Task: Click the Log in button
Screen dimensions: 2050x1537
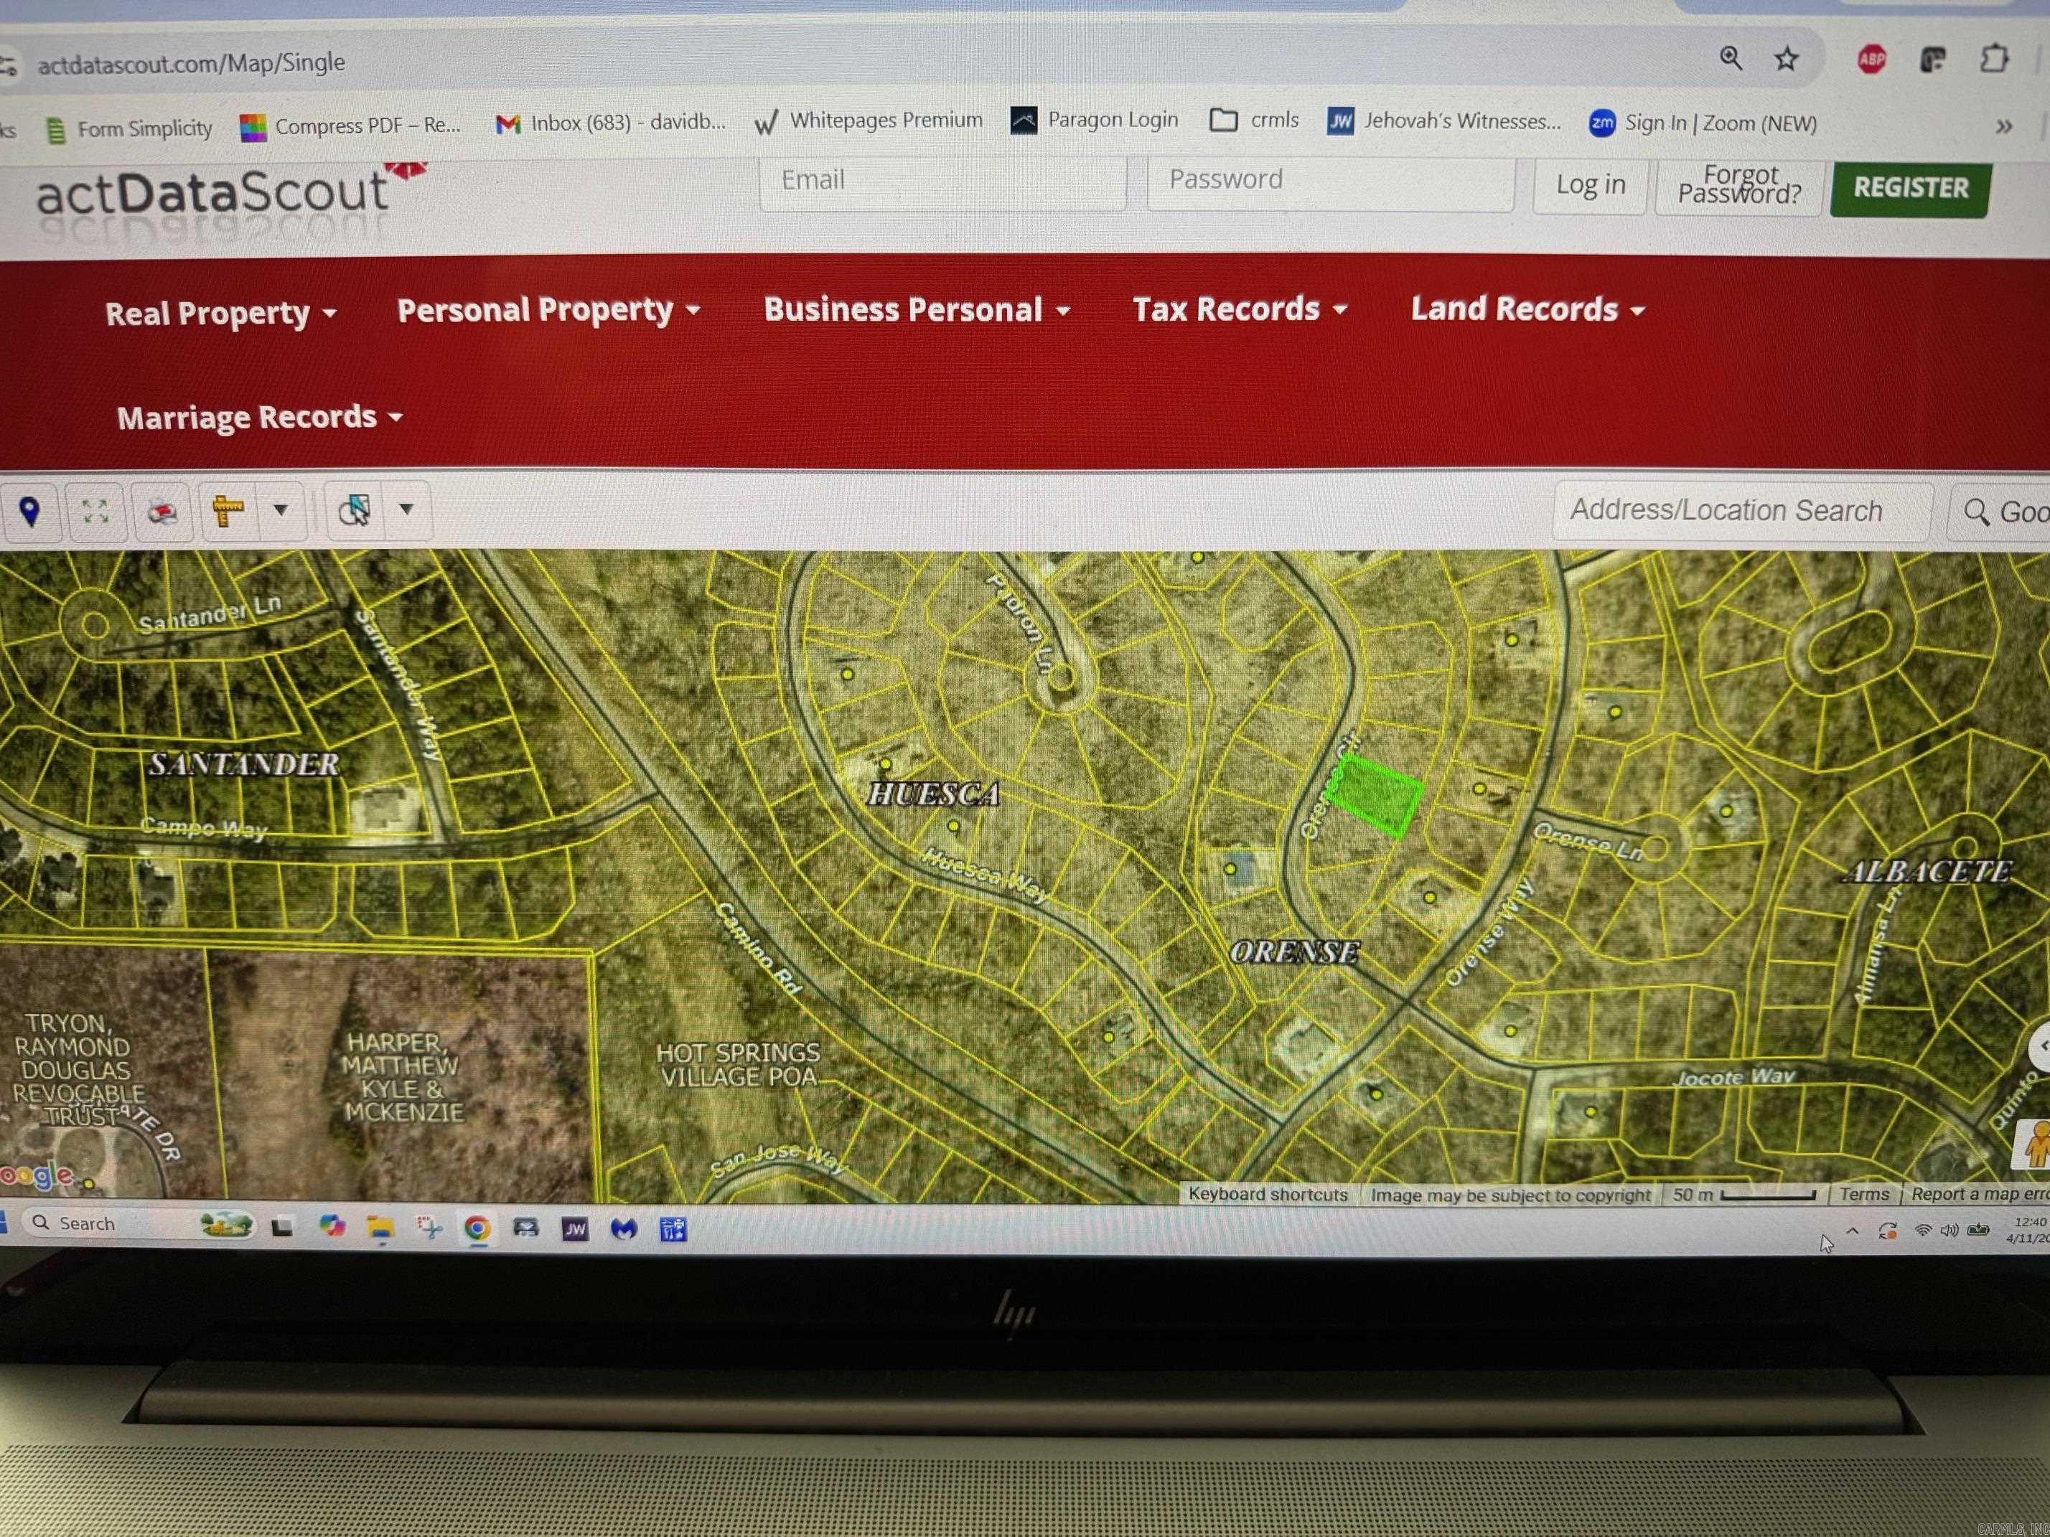Action: tap(1589, 185)
